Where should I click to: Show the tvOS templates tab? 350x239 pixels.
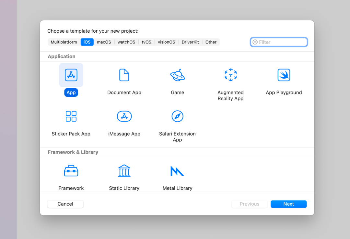[146, 42]
